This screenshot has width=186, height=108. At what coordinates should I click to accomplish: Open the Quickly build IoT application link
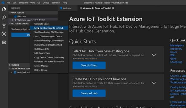click(x=178, y=92)
